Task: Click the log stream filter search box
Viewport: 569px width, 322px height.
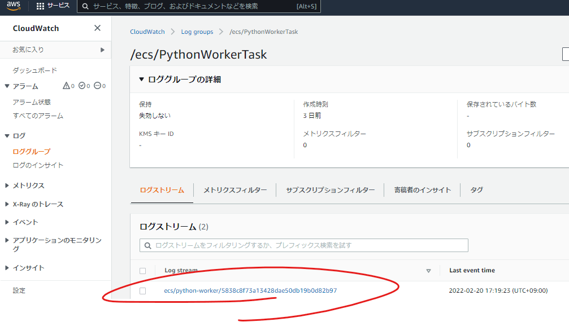Action: (304, 245)
